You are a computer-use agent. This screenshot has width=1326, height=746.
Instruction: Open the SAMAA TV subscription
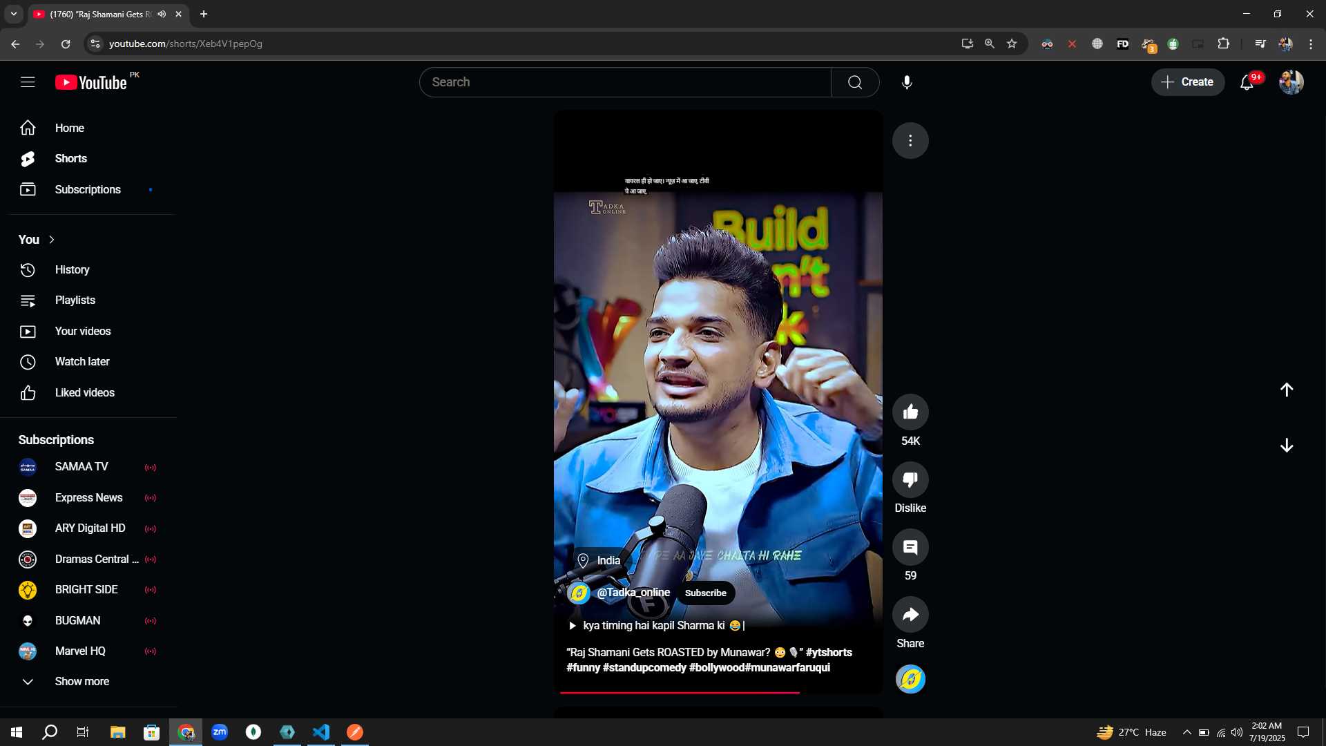[88, 467]
